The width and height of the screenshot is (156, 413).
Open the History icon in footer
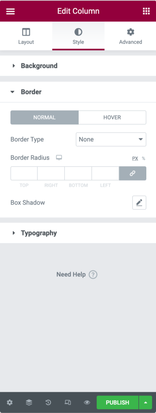[48, 403]
